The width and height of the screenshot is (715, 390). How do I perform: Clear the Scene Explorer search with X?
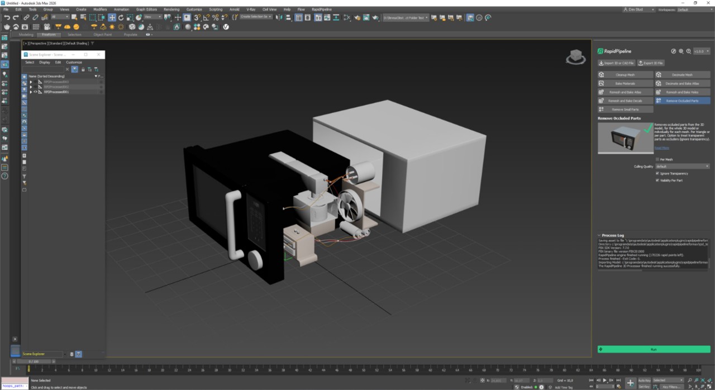tap(68, 69)
